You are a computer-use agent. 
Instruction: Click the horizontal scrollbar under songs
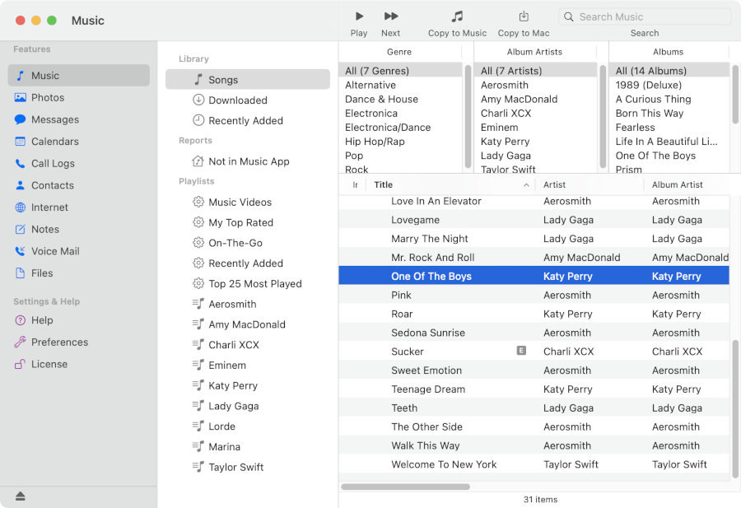point(405,487)
